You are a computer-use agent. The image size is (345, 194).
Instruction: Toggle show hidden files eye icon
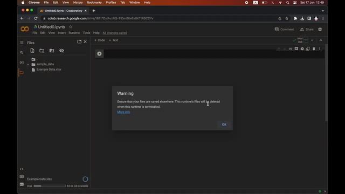61,51
